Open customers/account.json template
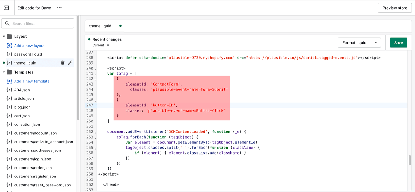Image resolution: width=415 pixels, height=192 pixels. pyautogui.click(x=36, y=133)
